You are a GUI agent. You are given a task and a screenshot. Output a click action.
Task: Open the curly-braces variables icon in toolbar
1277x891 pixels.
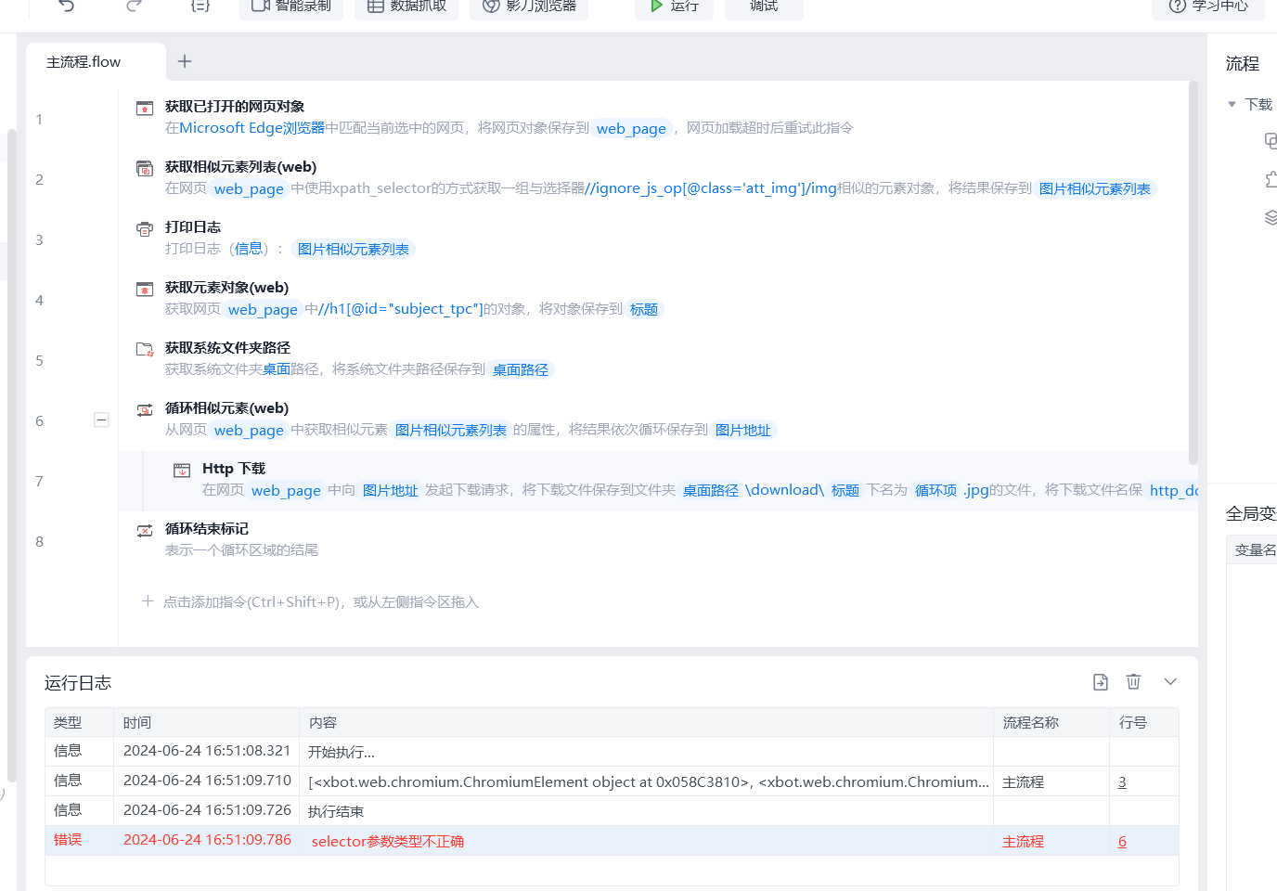[x=200, y=6]
